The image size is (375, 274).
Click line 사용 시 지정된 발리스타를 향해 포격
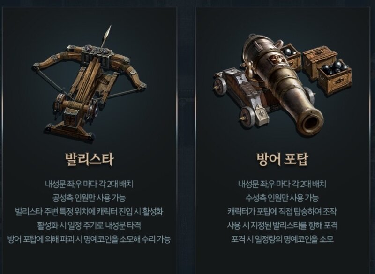pos(282,225)
